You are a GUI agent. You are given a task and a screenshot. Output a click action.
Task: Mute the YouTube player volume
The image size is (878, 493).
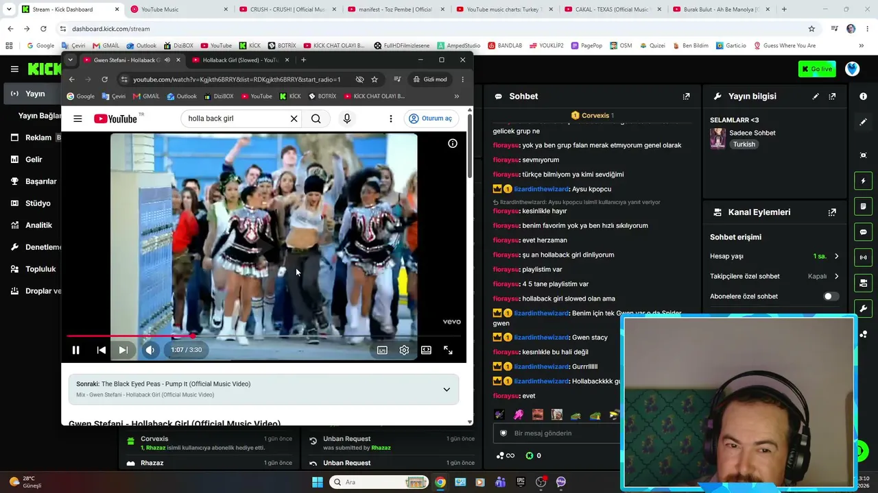150,350
